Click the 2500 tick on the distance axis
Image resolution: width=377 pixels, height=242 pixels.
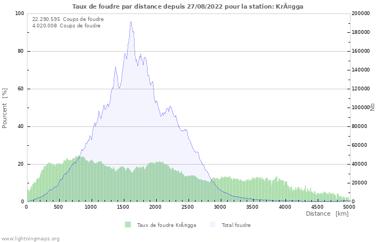point(188,207)
